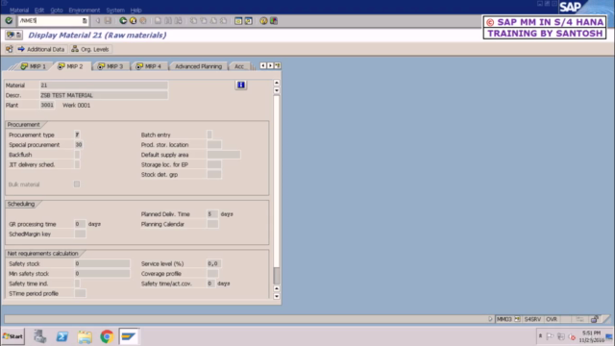Click the Generate Shortcut icon
Viewport: 615px width, 346px height.
pyautogui.click(x=248, y=21)
